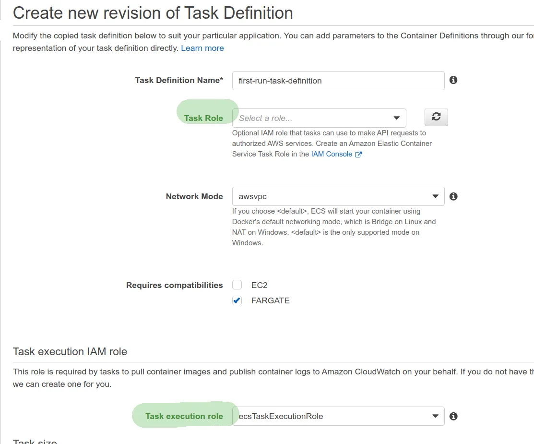Click info icon beside Task Definition Name

(x=453, y=80)
